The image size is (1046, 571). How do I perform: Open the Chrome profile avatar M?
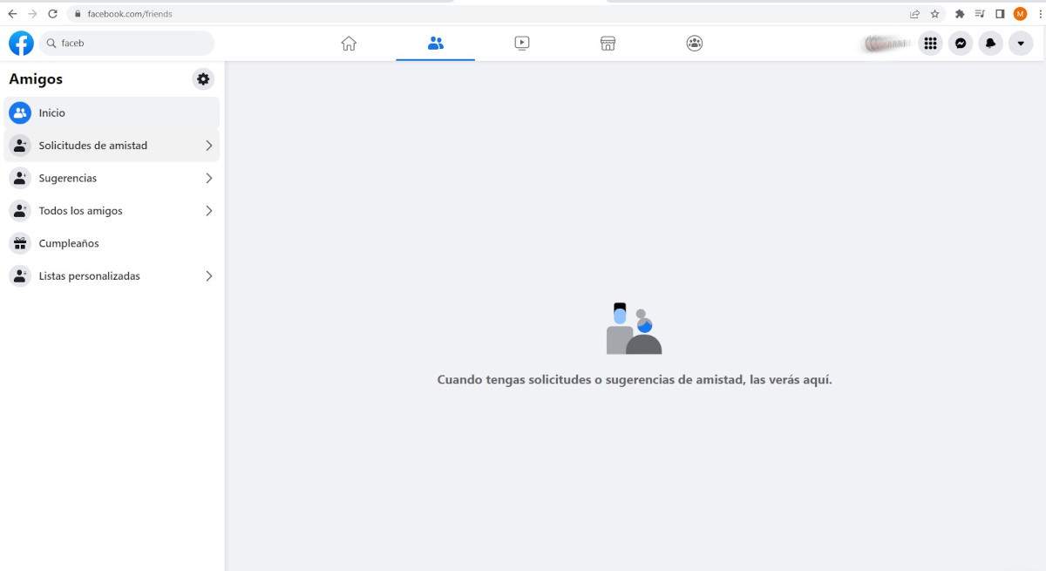pos(1020,14)
